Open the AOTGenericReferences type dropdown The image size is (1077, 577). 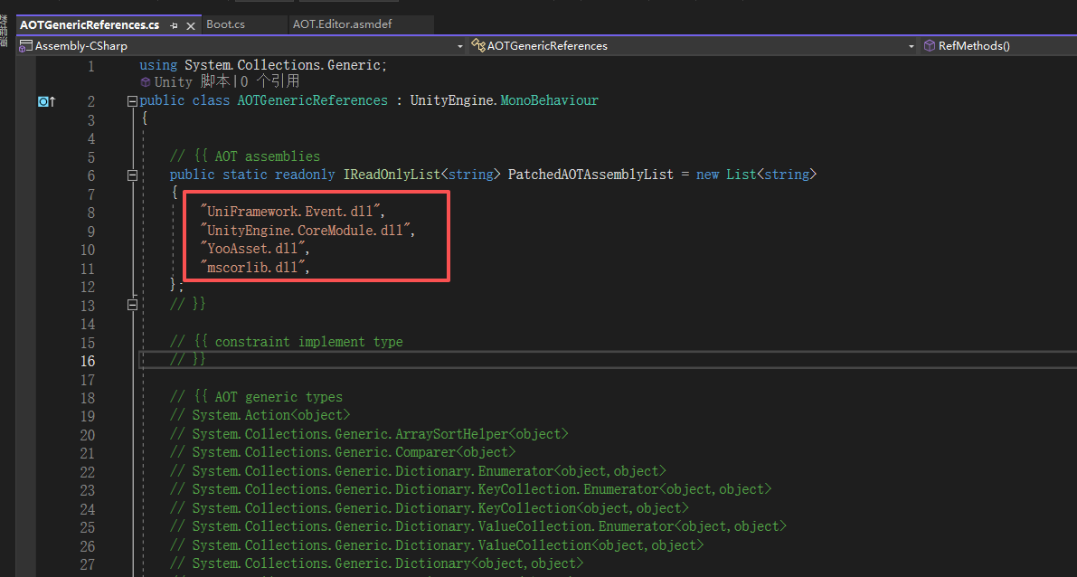pos(912,46)
